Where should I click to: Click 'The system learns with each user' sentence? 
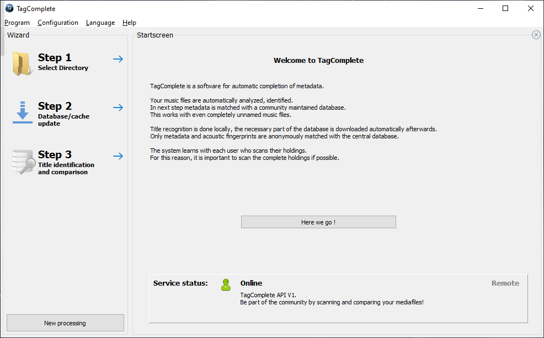228,151
